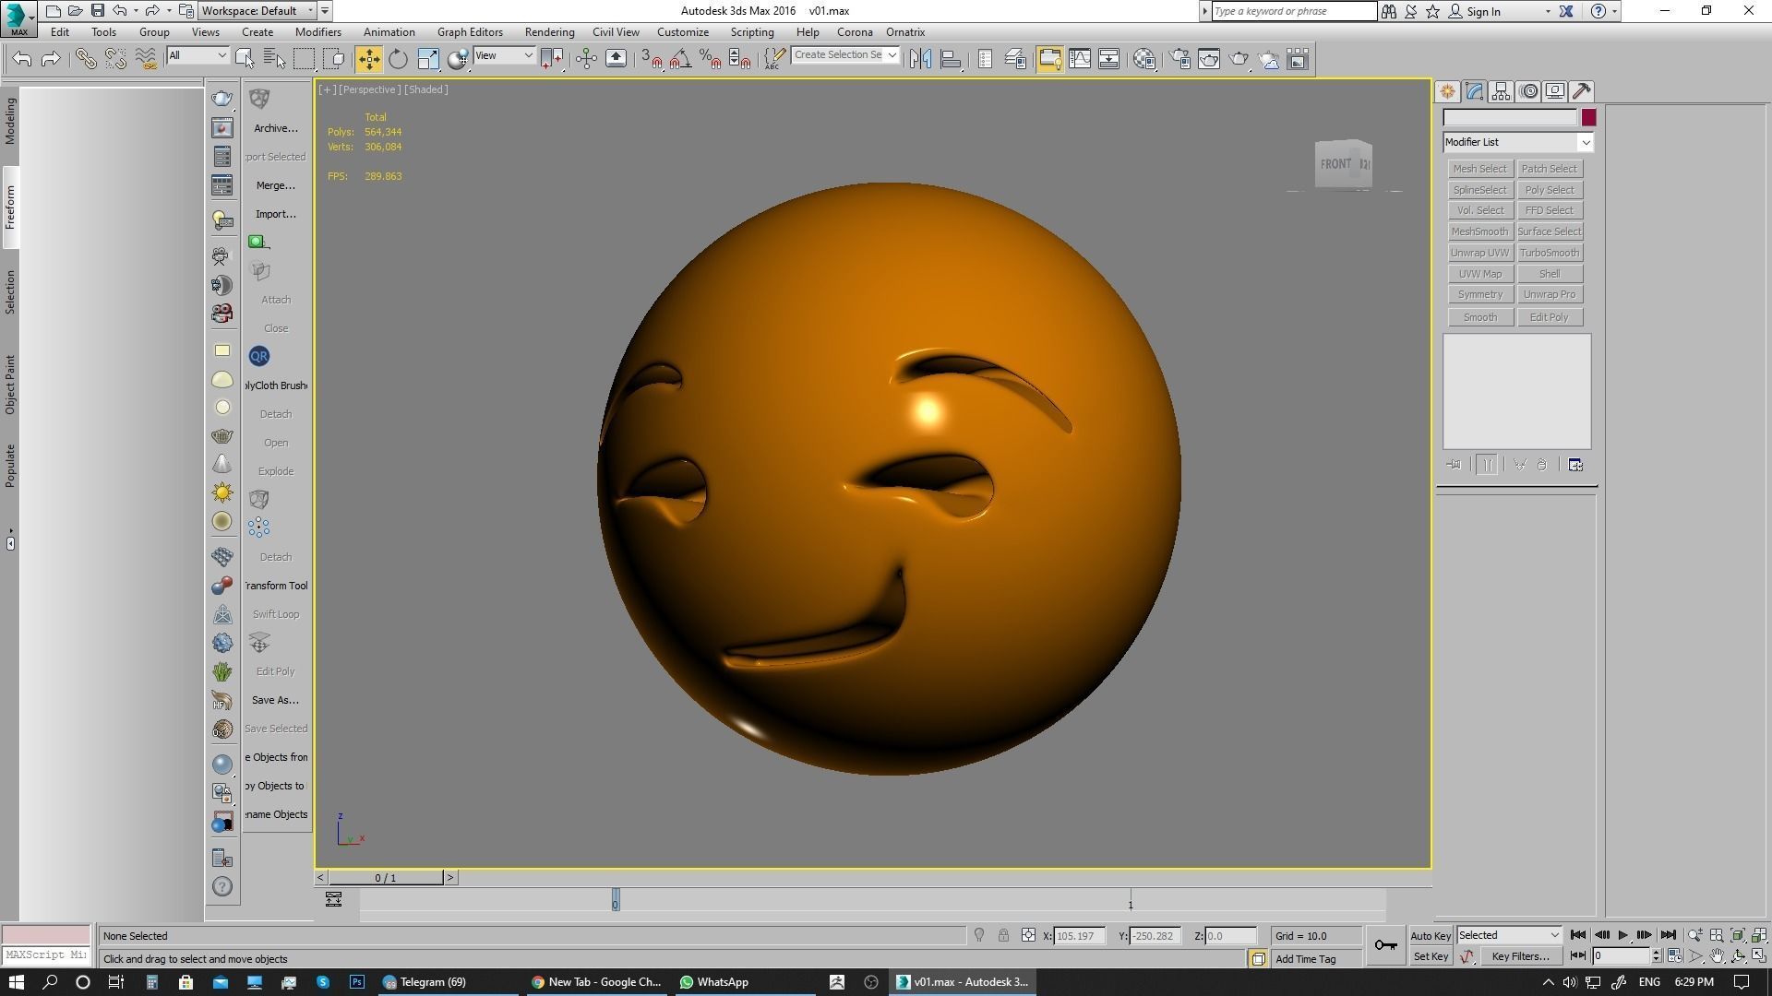The image size is (1772, 996).
Task: Click the help question mark in side toolbar
Action: pos(222,887)
